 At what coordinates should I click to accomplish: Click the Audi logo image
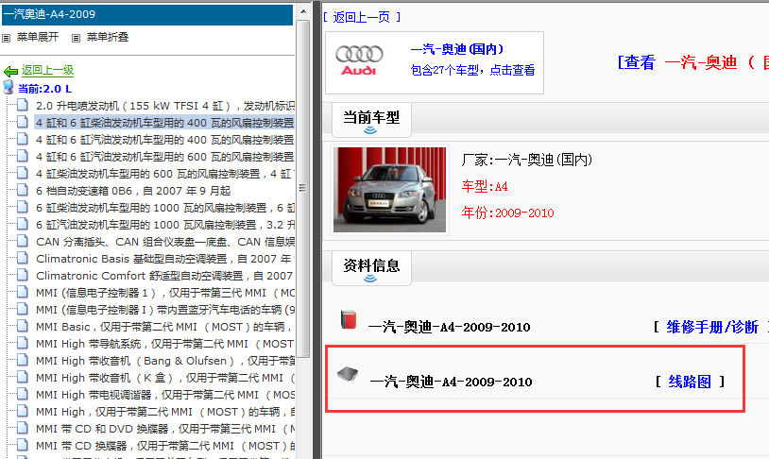pyautogui.click(x=359, y=60)
